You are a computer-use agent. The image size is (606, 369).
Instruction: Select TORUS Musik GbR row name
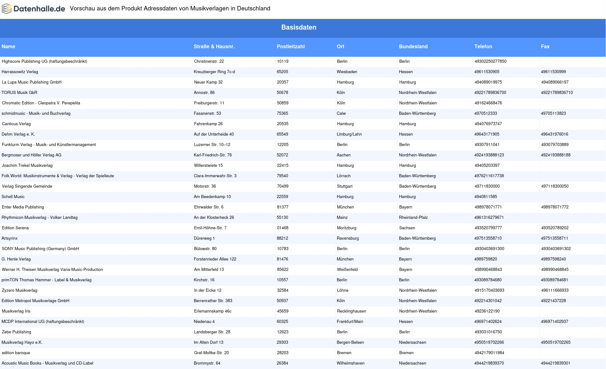click(x=19, y=93)
